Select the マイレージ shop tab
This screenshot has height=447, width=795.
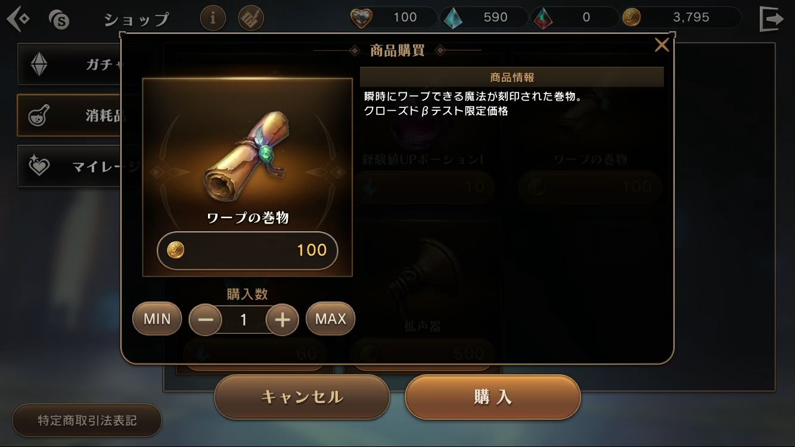[x=70, y=166]
